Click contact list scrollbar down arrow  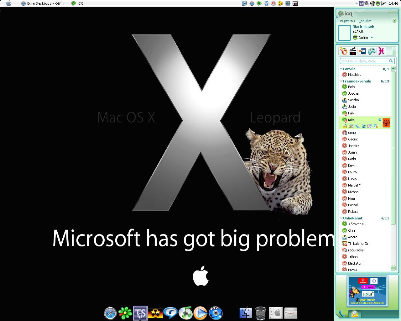click(393, 268)
